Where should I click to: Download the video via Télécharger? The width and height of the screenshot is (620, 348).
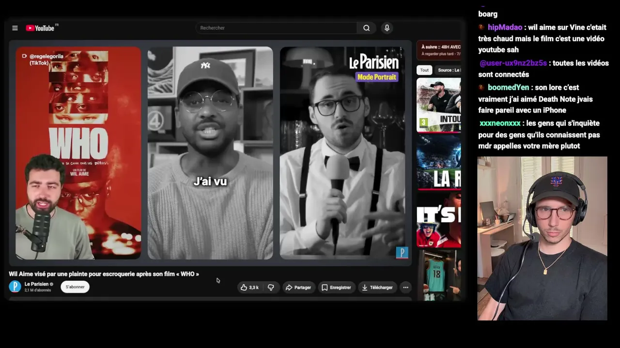pyautogui.click(x=377, y=288)
